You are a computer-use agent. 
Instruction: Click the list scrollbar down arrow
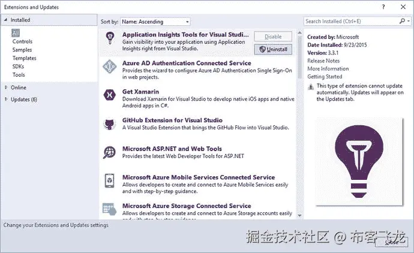[299, 216]
